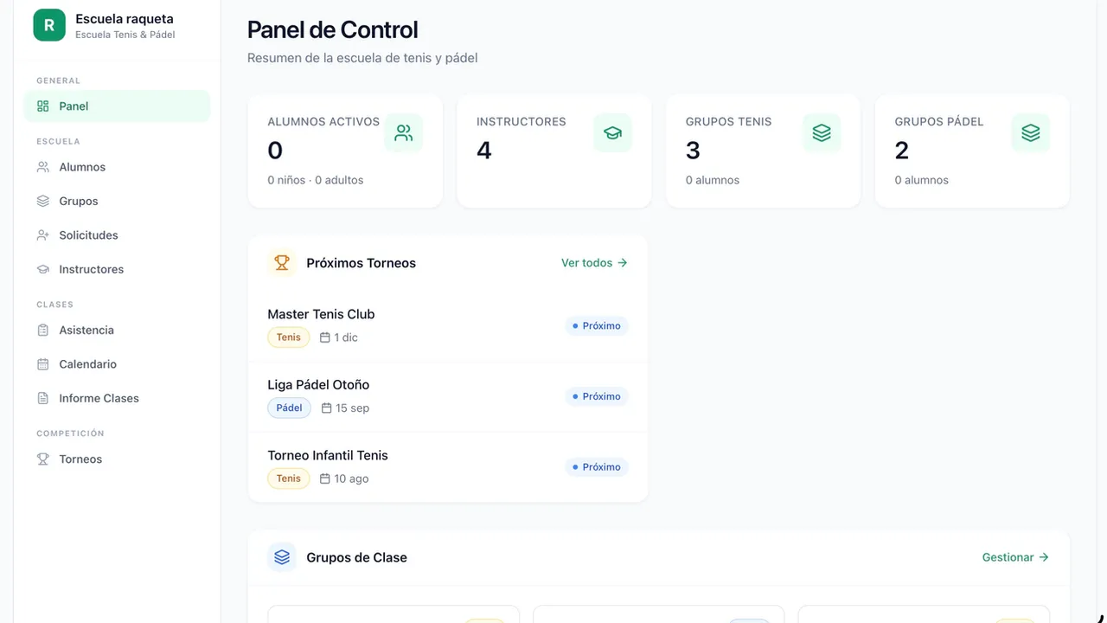The height and width of the screenshot is (623, 1107).
Task: Open Informe Clases sidebar item
Action: click(117, 398)
